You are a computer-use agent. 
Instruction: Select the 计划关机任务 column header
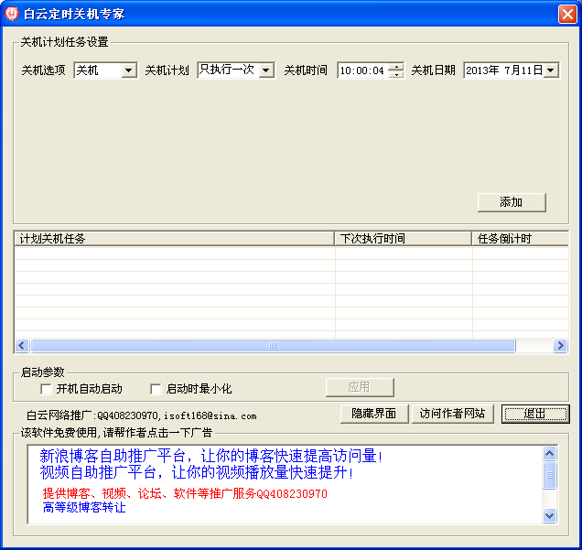pyautogui.click(x=174, y=239)
